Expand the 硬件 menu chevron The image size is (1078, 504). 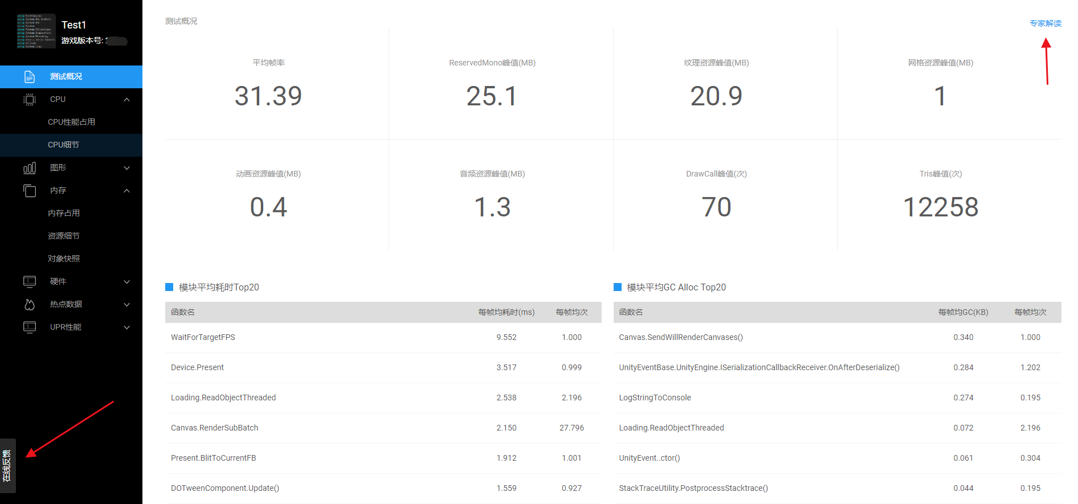point(126,282)
